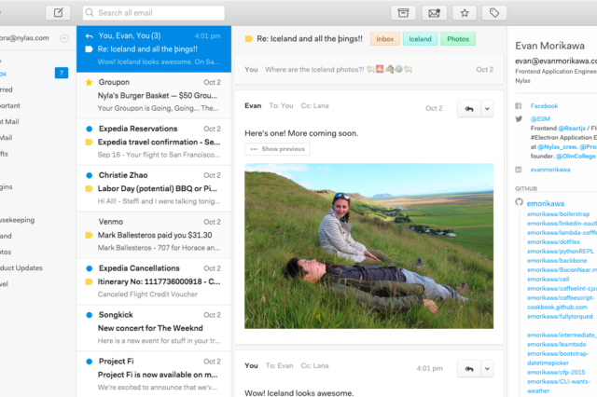Image resolution: width=597 pixels, height=397 pixels.
Task: Open the Iceland label tag
Action: pyautogui.click(x=421, y=39)
